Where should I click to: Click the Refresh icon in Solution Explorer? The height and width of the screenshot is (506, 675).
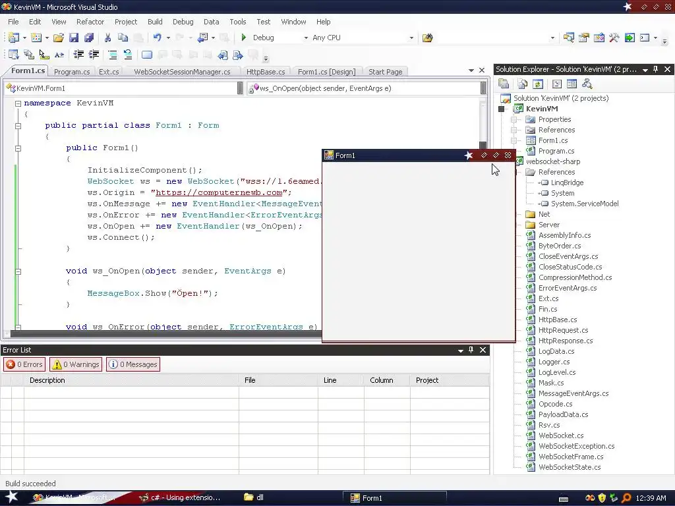538,84
